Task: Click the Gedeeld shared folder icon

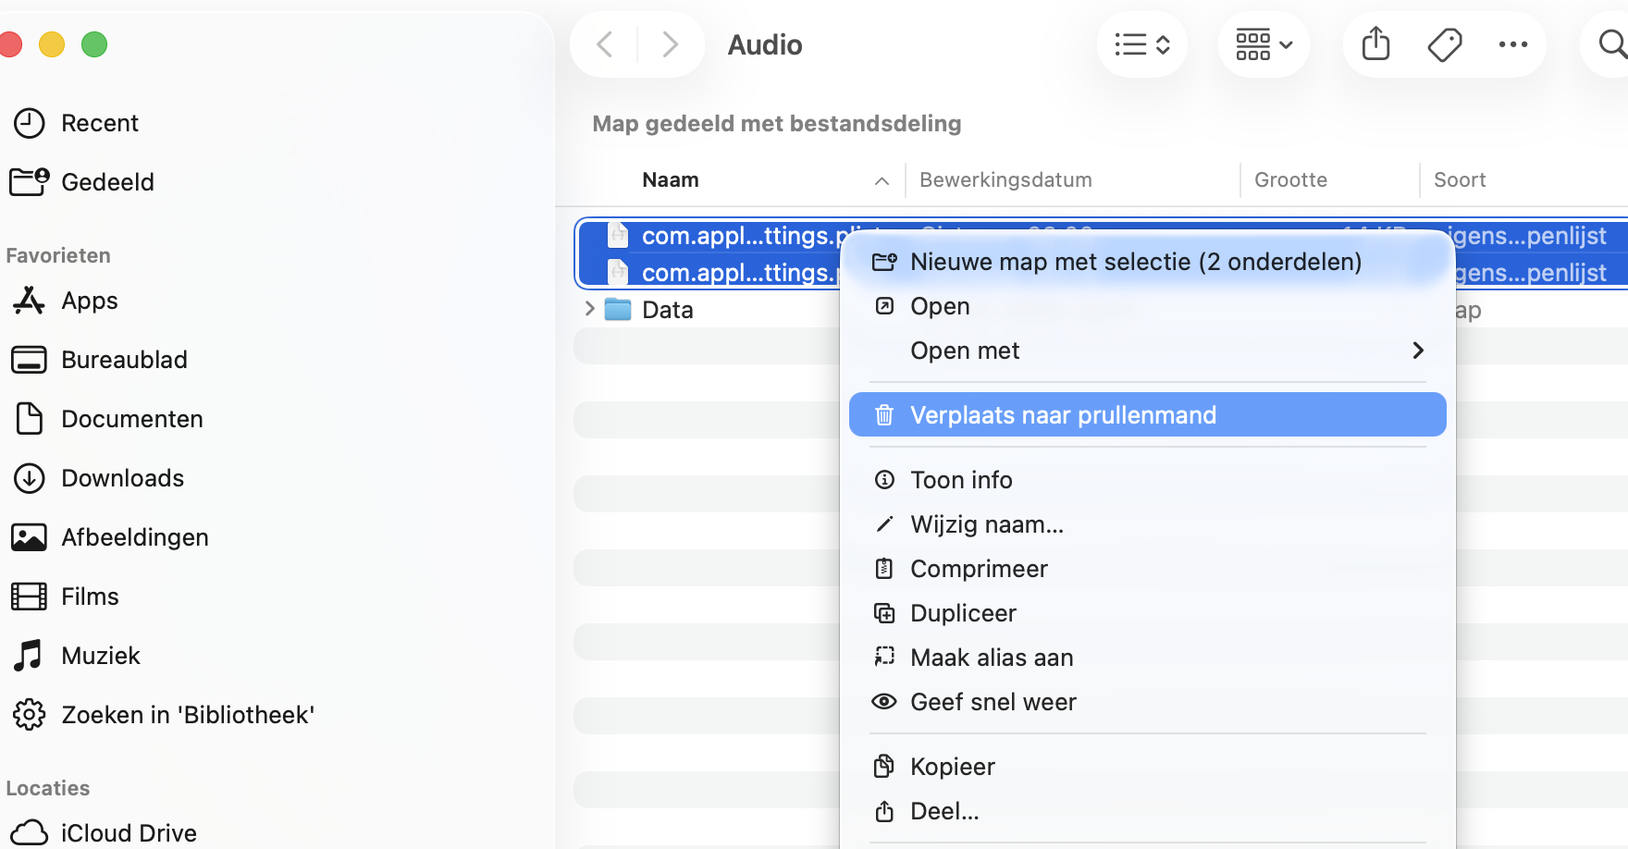Action: (30, 182)
